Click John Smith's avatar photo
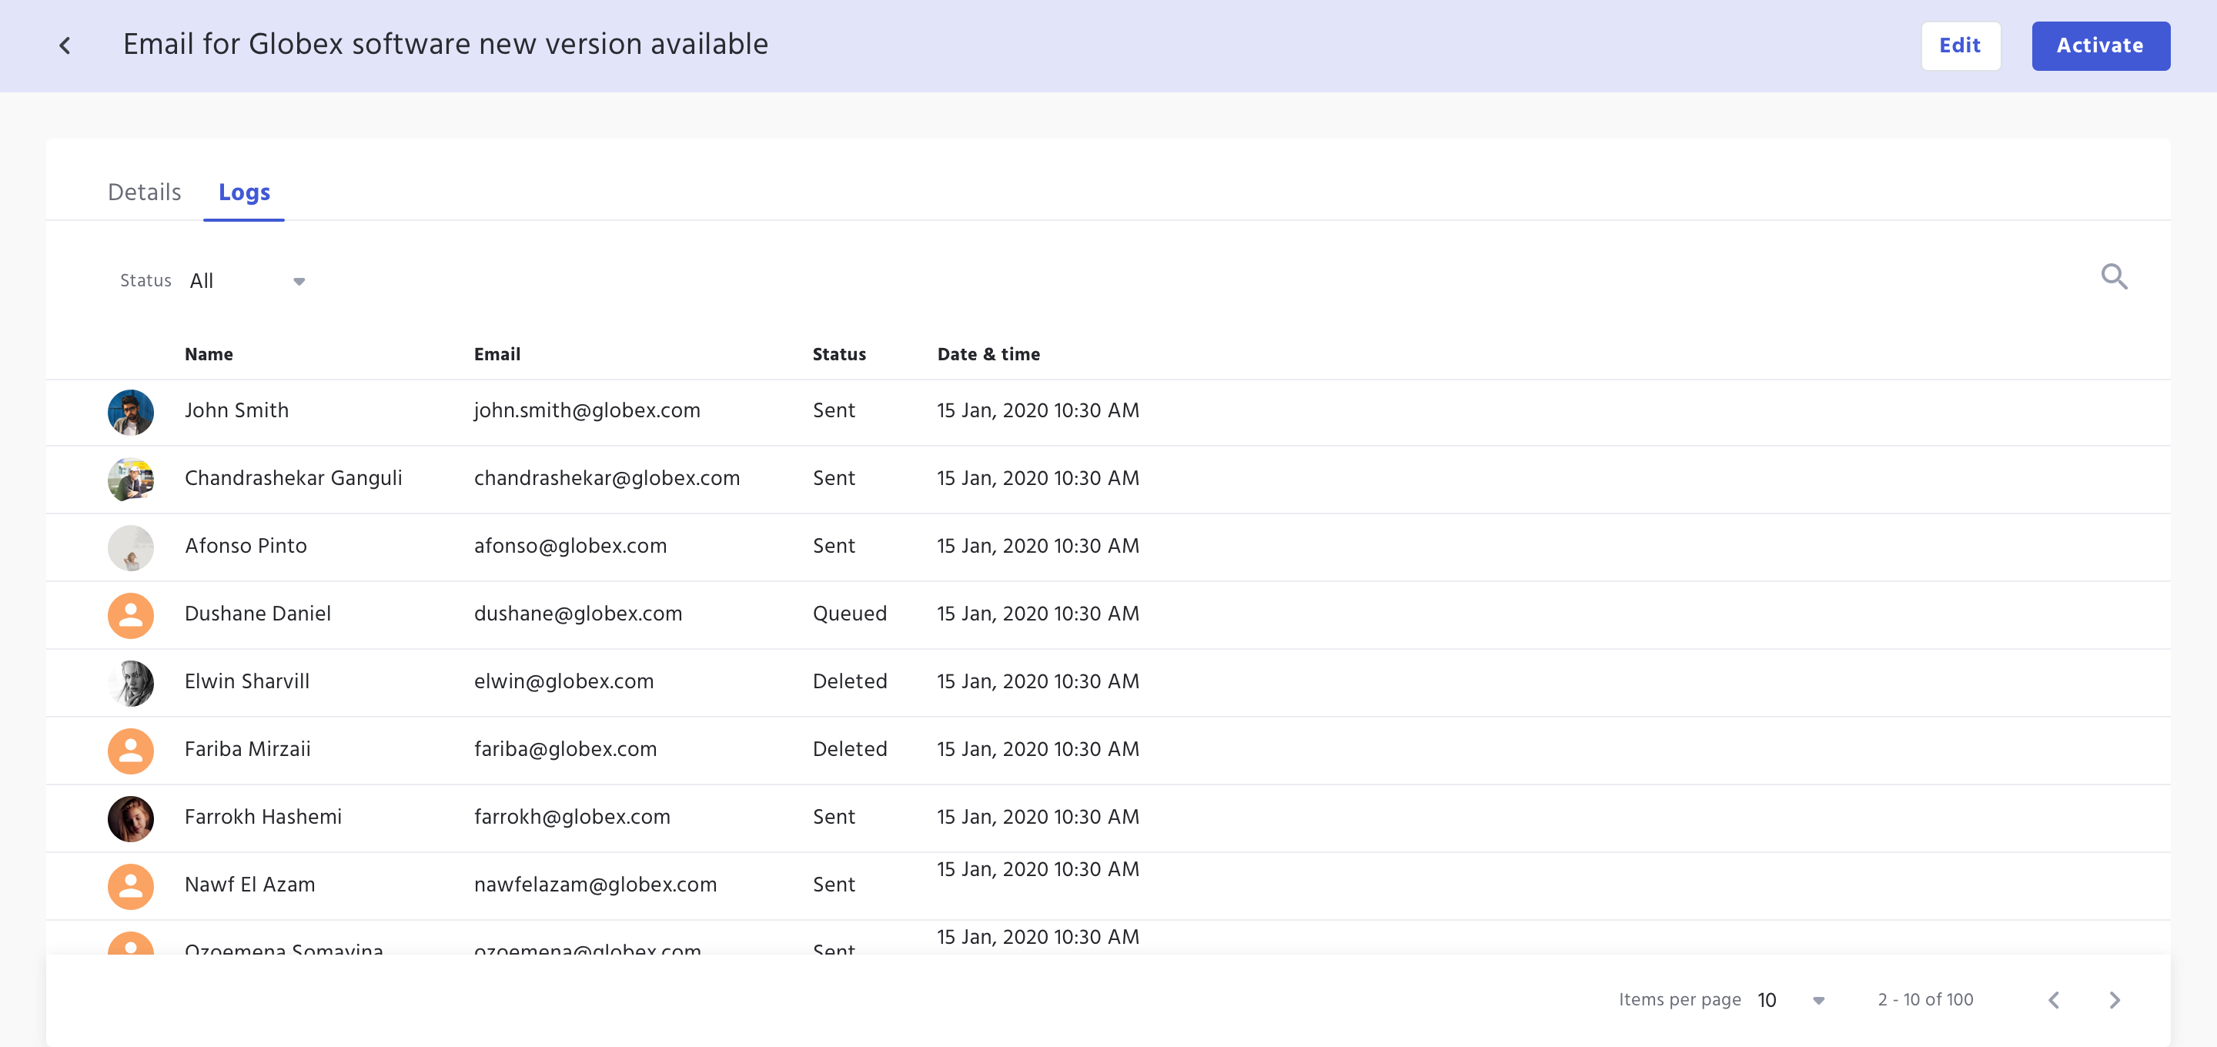The height and width of the screenshot is (1047, 2217). point(131,412)
